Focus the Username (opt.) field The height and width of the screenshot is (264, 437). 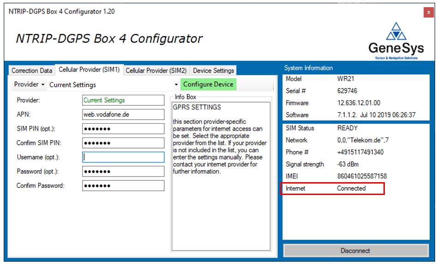click(123, 157)
